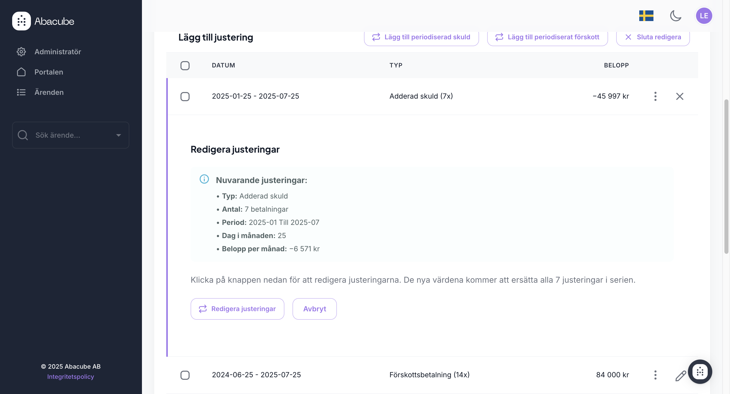Open the LE user avatar menu
This screenshot has width=730, height=394.
tap(704, 16)
